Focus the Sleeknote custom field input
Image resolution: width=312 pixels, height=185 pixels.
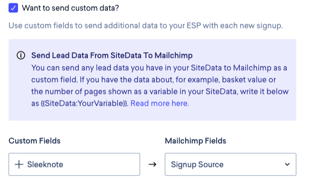click(x=74, y=164)
